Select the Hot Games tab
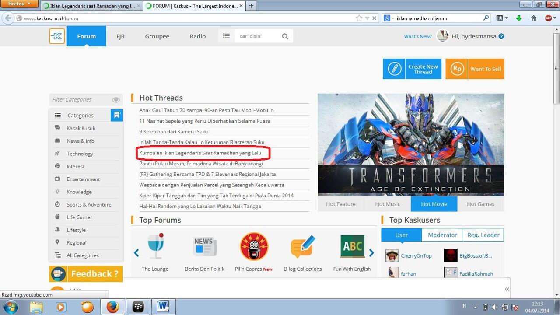The height and width of the screenshot is (315, 560). (480, 204)
